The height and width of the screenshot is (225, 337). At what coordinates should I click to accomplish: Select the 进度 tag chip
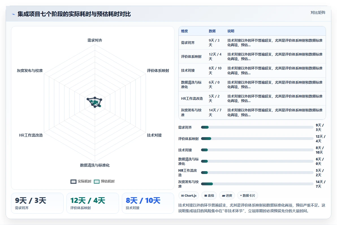(227, 196)
